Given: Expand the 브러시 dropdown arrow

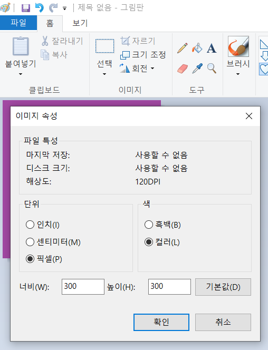Looking at the screenshot, I should [x=238, y=74].
